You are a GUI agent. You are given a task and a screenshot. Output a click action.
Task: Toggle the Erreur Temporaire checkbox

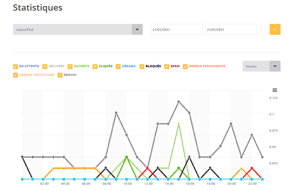click(x=16, y=75)
